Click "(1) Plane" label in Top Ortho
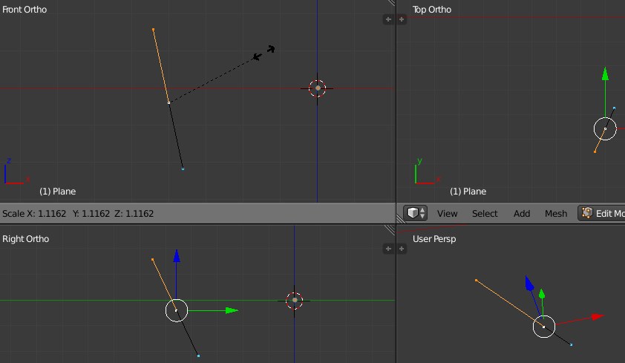The image size is (625, 363). click(468, 192)
